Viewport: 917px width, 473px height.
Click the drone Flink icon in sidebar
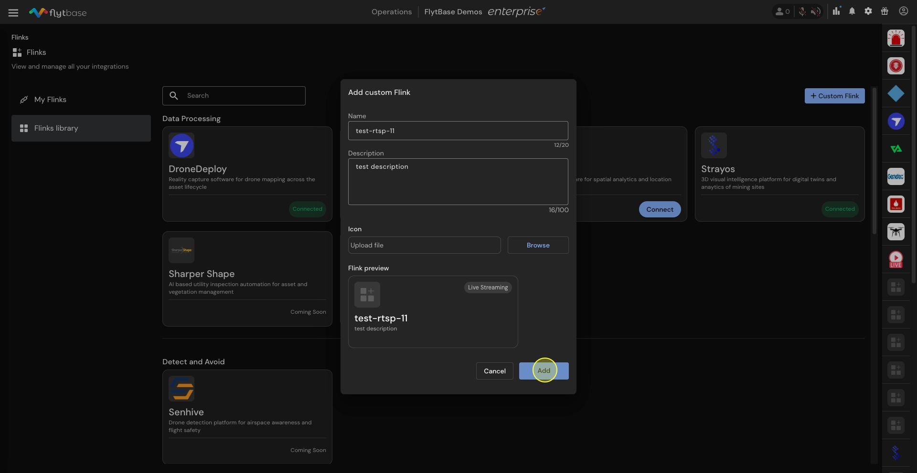click(x=896, y=232)
